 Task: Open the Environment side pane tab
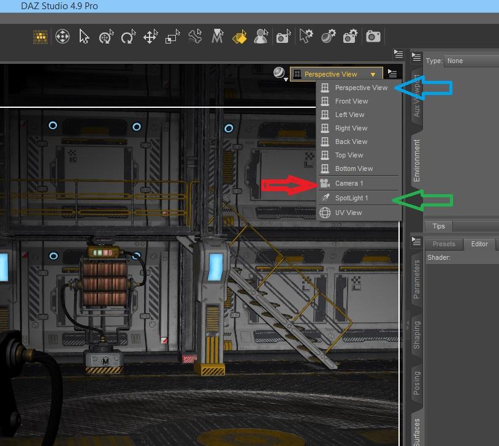pos(416,160)
